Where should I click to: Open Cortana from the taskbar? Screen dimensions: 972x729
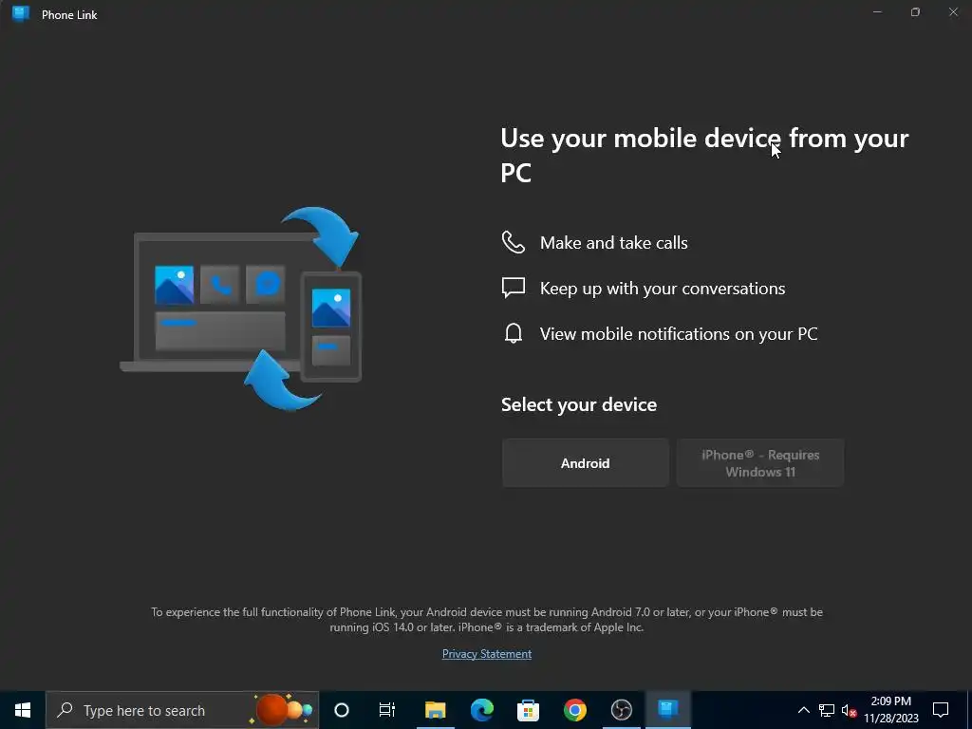point(342,710)
